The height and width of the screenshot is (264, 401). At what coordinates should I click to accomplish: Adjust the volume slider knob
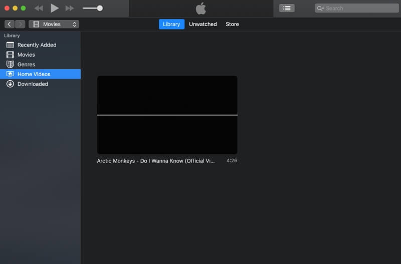[100, 8]
